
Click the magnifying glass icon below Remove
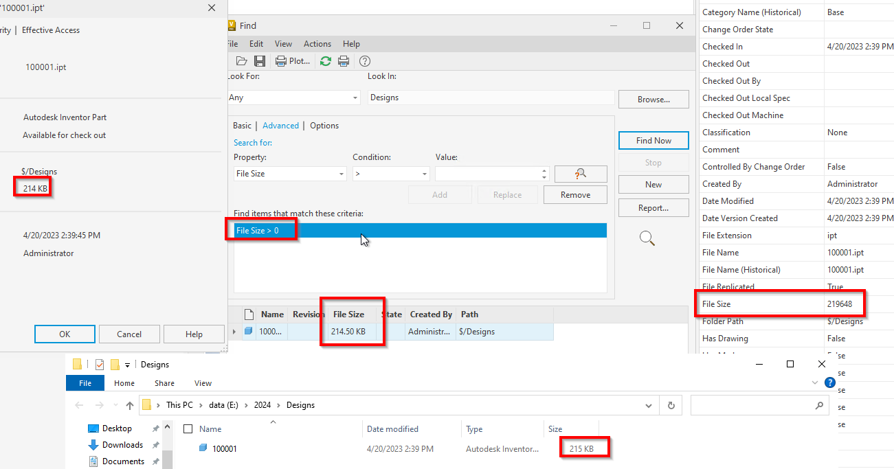coord(647,238)
